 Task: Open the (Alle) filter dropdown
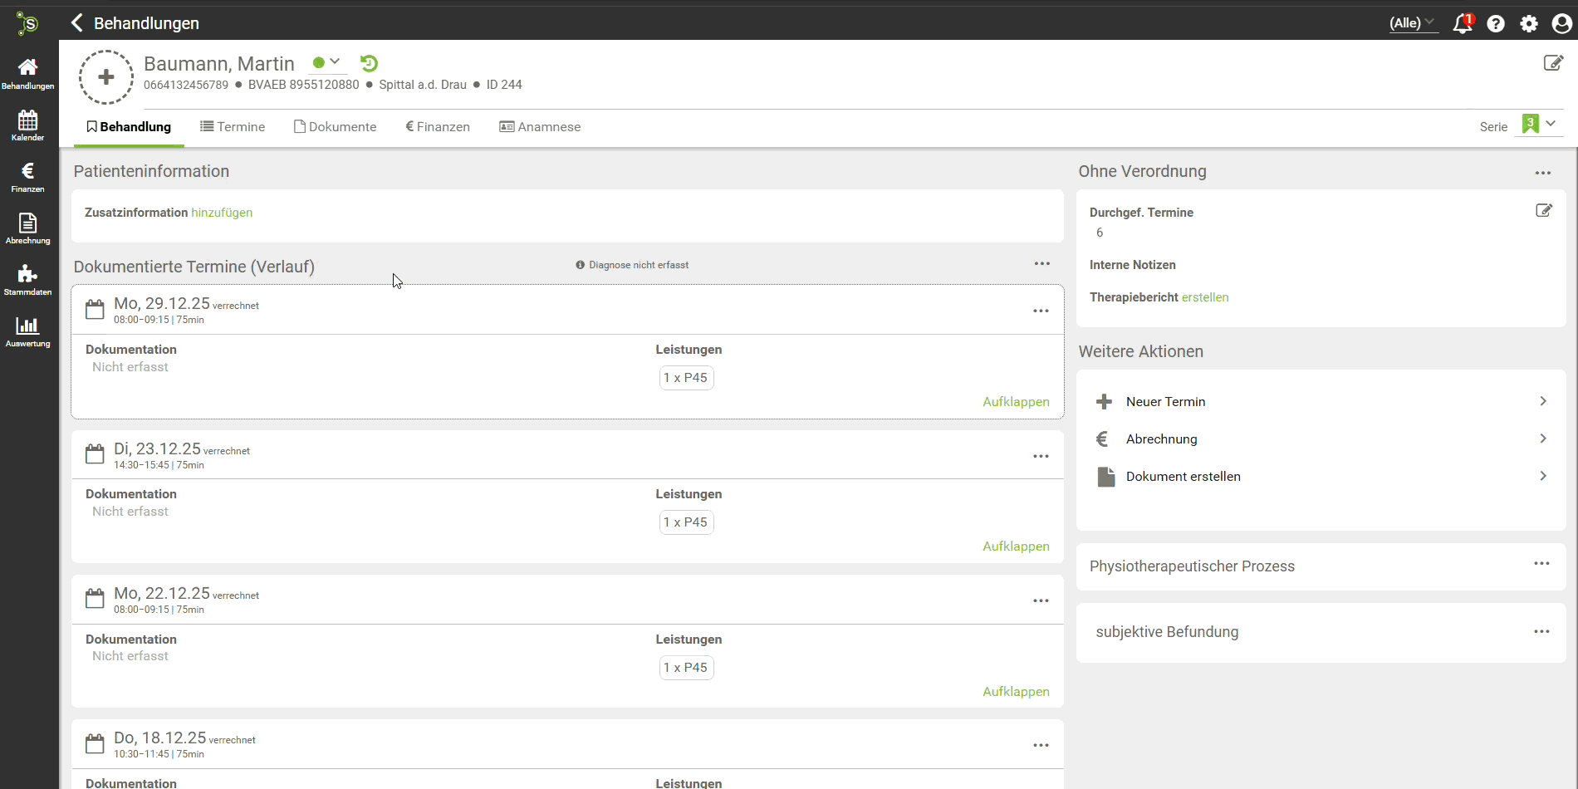point(1412,23)
